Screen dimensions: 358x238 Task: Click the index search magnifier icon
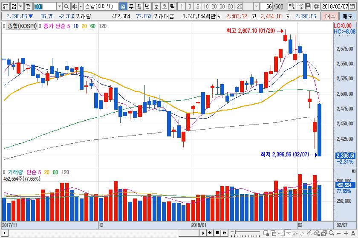pos(66,6)
